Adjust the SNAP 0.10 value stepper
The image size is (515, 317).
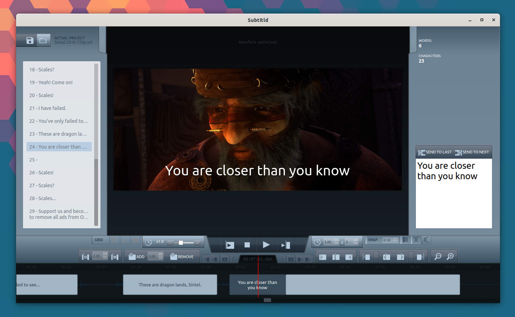coord(395,240)
